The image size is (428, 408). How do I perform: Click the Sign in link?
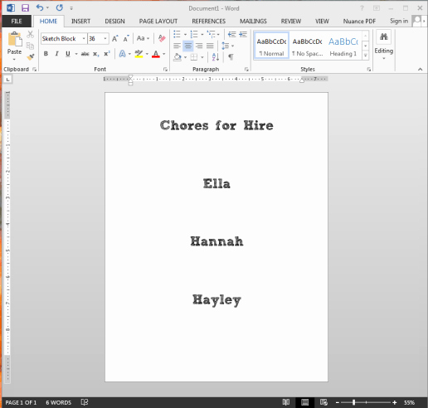pos(399,21)
